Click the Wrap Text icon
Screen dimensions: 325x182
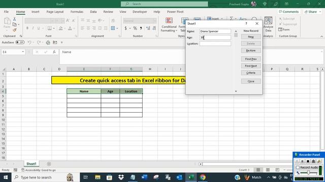point(113,20)
